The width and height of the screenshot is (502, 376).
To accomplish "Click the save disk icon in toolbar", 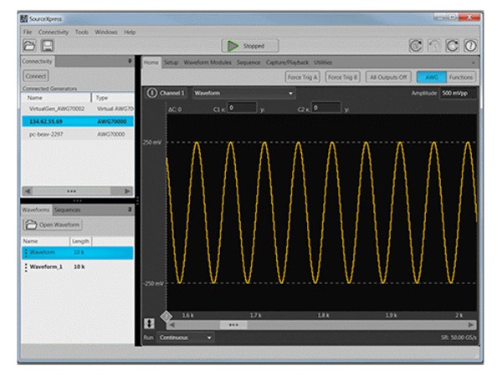I will pos(49,46).
